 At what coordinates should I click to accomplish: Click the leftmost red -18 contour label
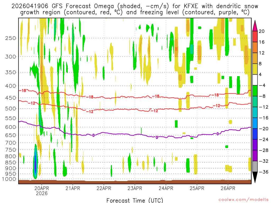tap(24, 90)
